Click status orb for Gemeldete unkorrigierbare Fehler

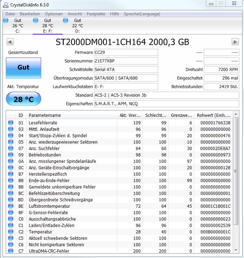(x=11, y=187)
